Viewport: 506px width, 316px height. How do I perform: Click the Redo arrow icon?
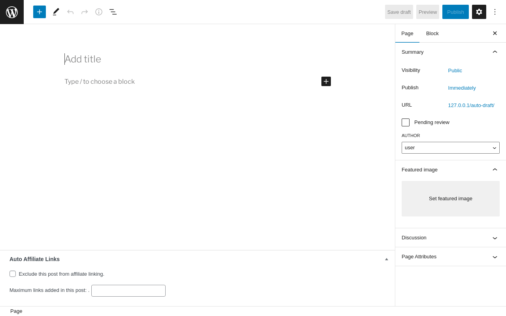click(85, 12)
